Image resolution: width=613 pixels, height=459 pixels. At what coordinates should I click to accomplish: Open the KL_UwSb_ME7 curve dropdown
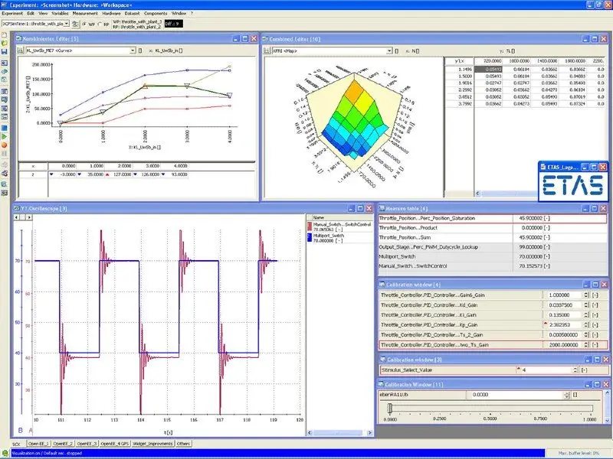coord(133,50)
